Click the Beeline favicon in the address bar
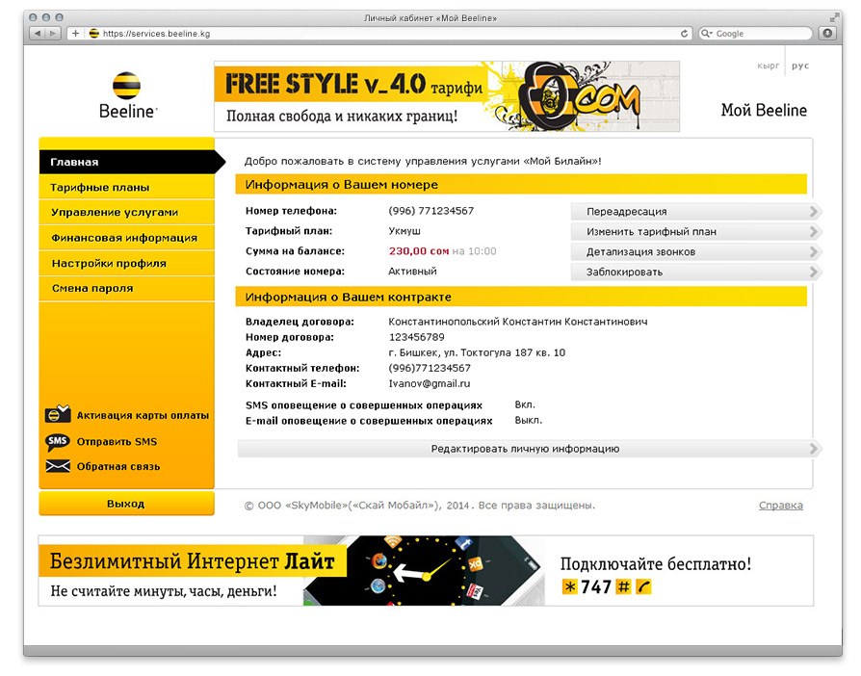This screenshot has height=676, width=861. coord(93,34)
